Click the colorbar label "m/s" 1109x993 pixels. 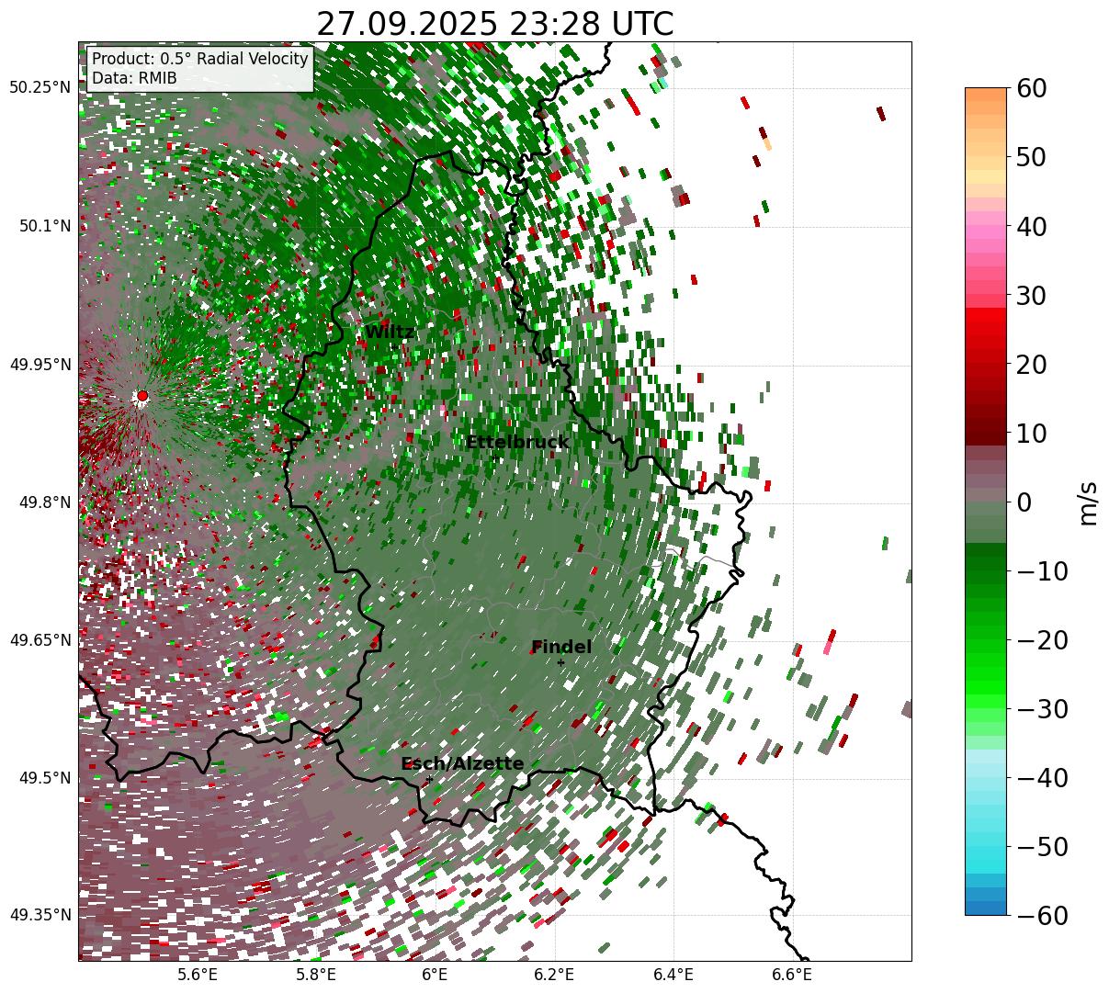(x=1088, y=502)
